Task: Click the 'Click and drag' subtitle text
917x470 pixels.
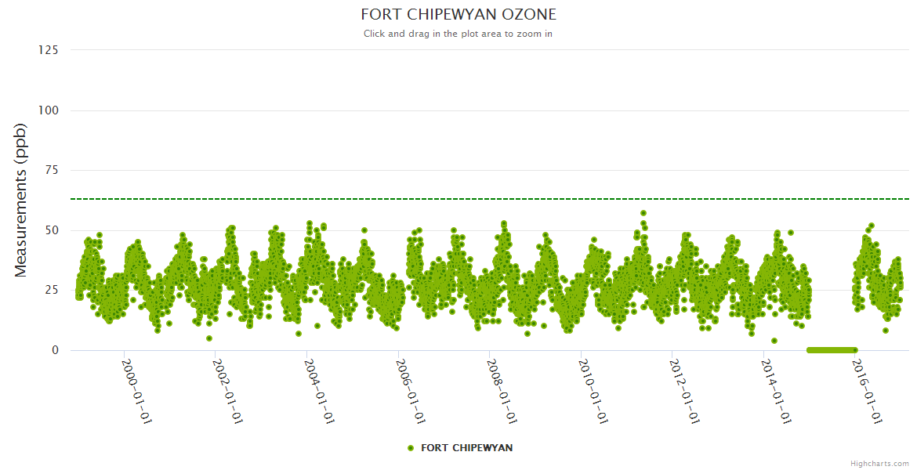Action: pyautogui.click(x=458, y=34)
